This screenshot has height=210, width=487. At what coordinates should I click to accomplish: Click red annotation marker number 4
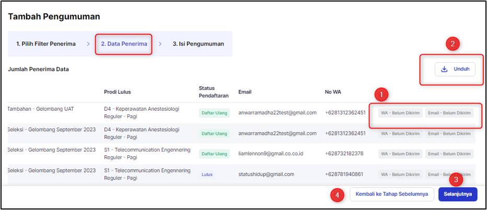(337, 195)
